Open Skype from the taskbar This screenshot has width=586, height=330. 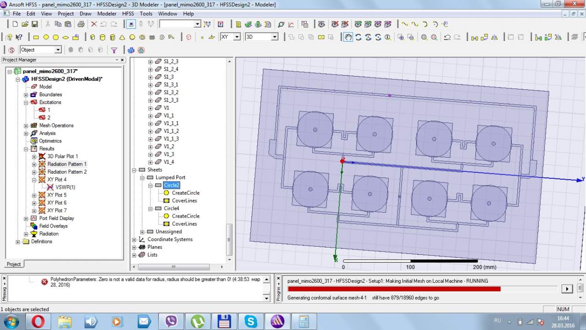pos(251,321)
